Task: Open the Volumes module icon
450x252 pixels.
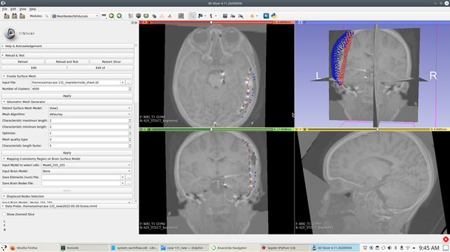Action: click(139, 16)
